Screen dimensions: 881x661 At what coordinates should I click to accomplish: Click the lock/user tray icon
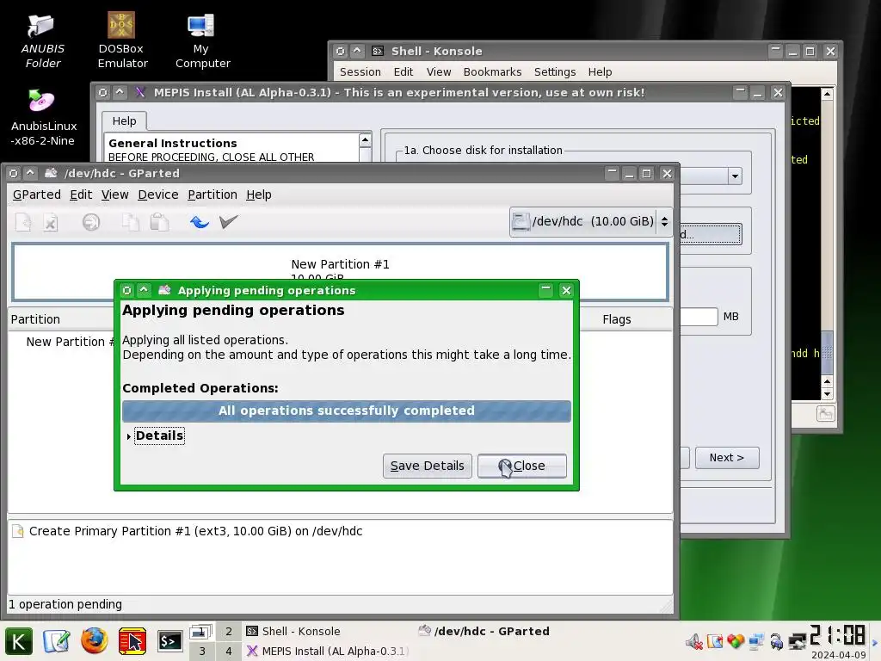[777, 641]
